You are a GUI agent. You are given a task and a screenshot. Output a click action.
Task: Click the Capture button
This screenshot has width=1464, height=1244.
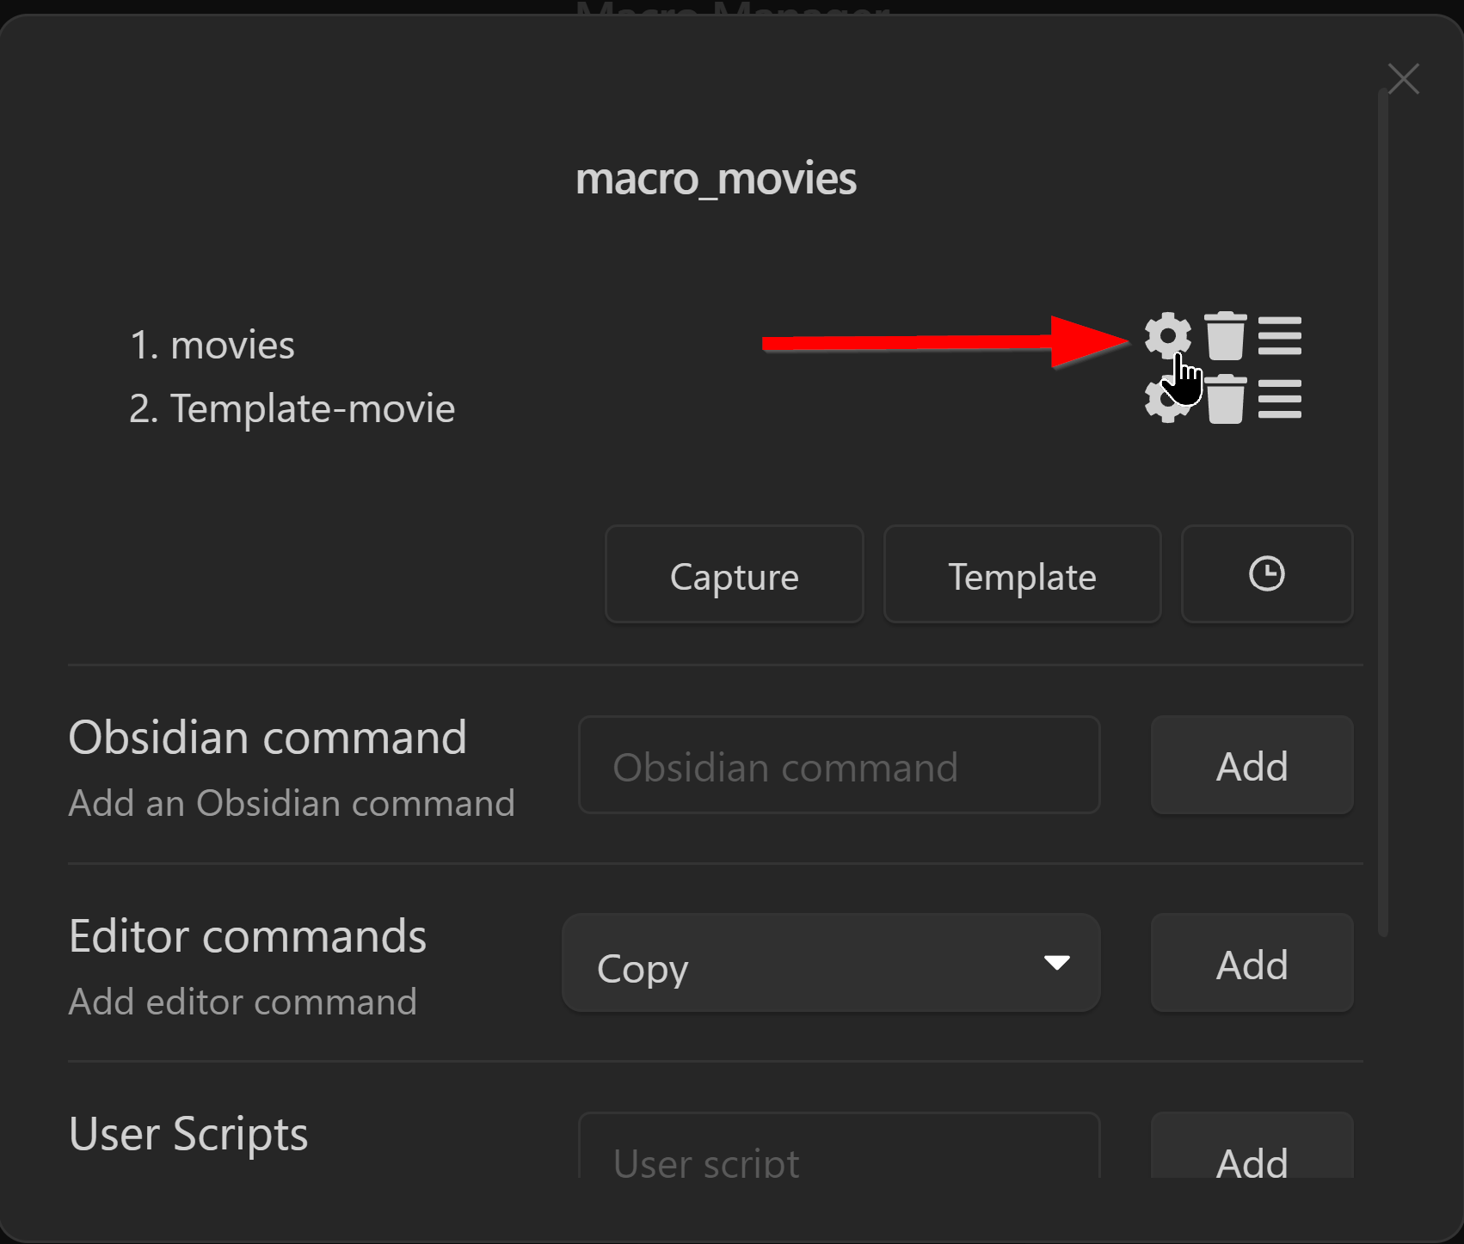click(735, 574)
